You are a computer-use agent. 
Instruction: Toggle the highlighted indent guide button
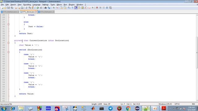click(76, 8)
